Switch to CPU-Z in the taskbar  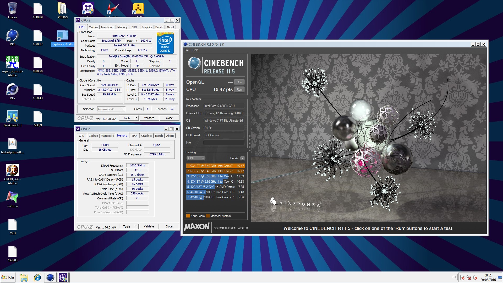pyautogui.click(x=63, y=277)
